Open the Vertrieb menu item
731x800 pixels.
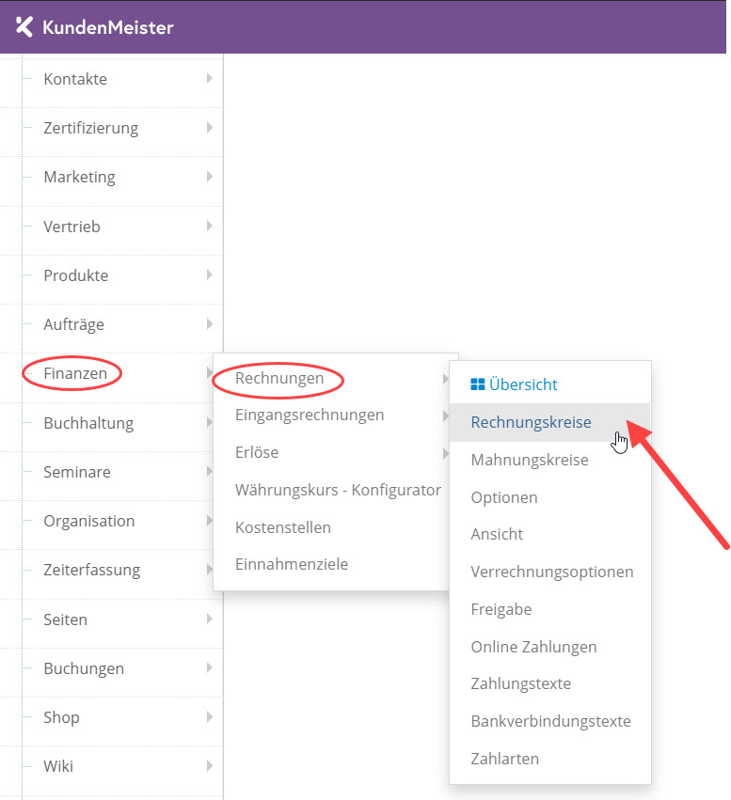pyautogui.click(x=72, y=227)
